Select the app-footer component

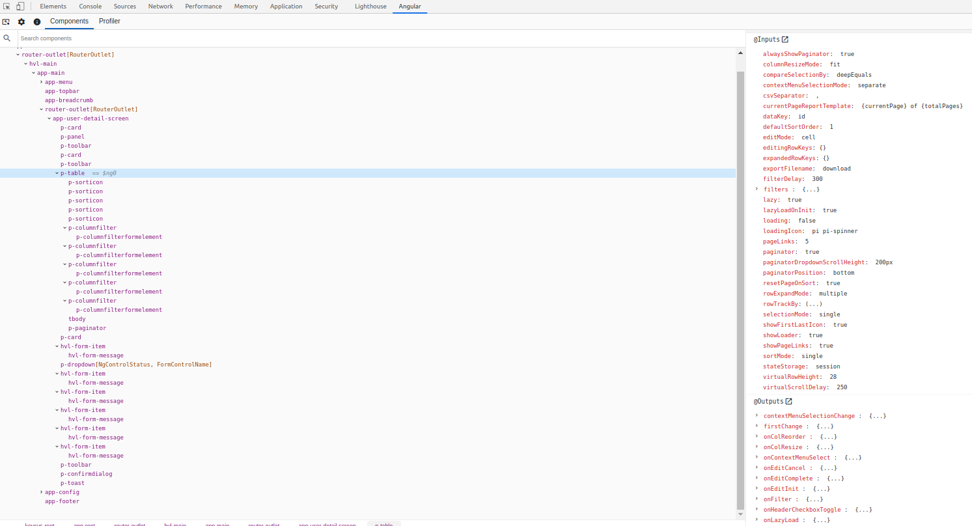62,501
